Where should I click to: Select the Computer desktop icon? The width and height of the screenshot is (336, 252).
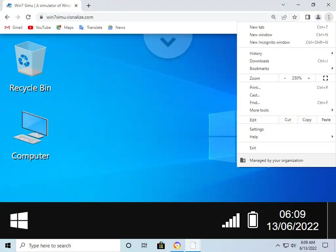pyautogui.click(x=30, y=136)
